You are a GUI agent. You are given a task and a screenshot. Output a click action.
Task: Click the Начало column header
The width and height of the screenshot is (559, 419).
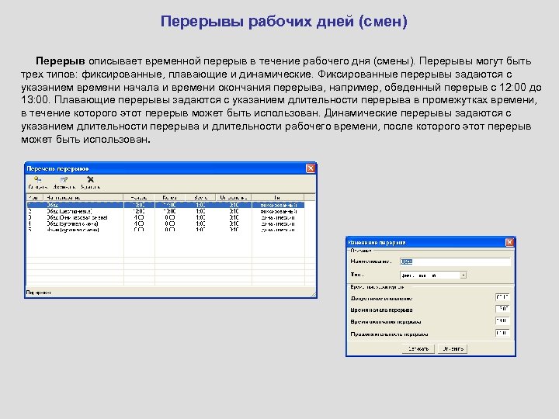coord(139,197)
